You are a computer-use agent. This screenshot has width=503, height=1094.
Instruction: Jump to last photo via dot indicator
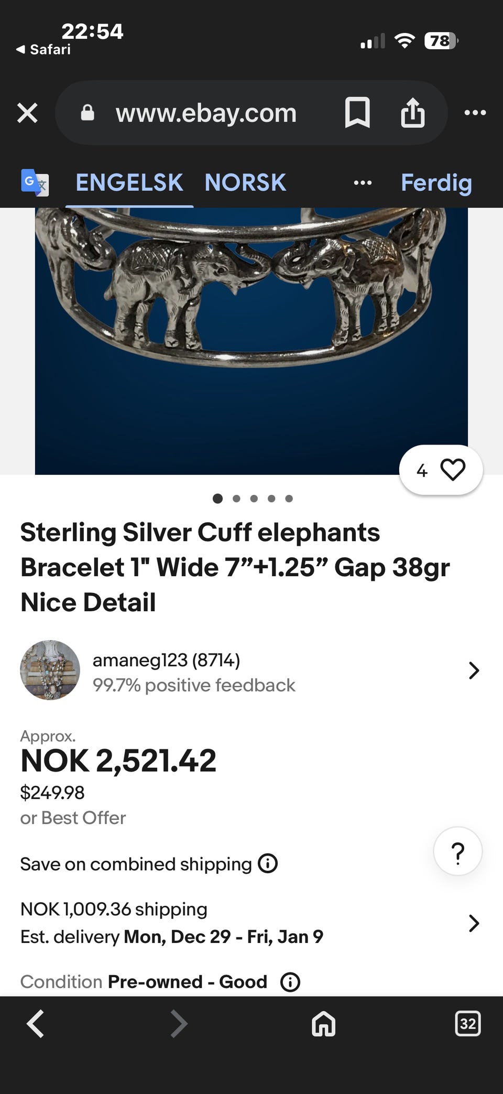point(289,499)
